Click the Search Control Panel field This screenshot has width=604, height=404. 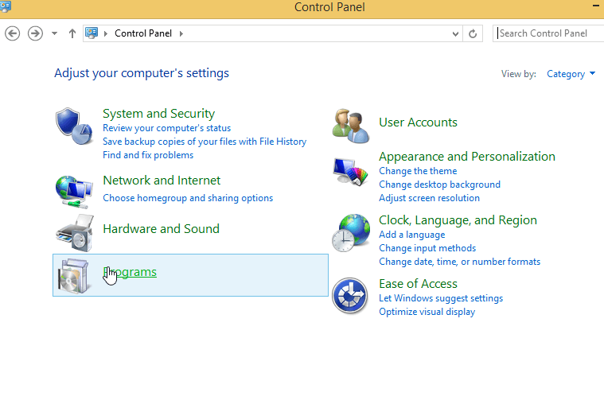[548, 33]
